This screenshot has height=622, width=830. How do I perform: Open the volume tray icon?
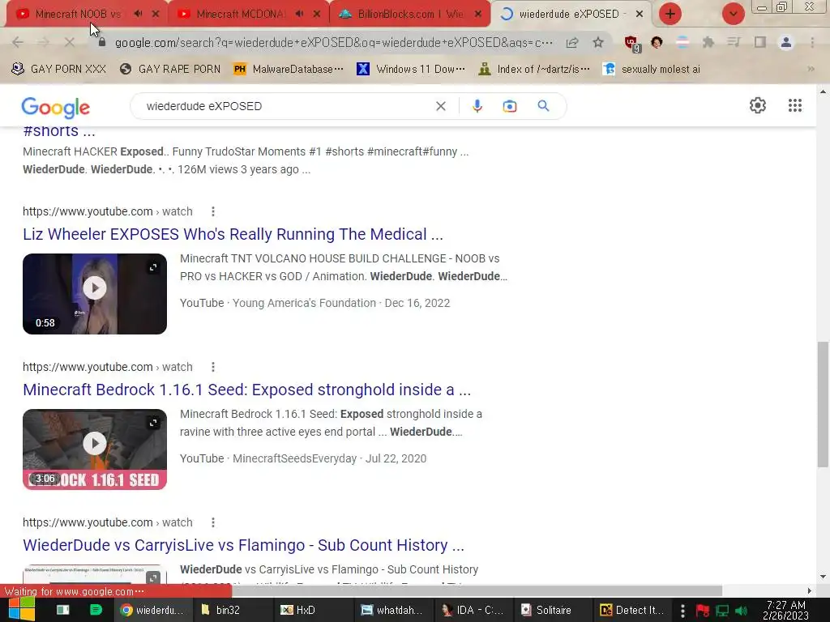click(742, 611)
